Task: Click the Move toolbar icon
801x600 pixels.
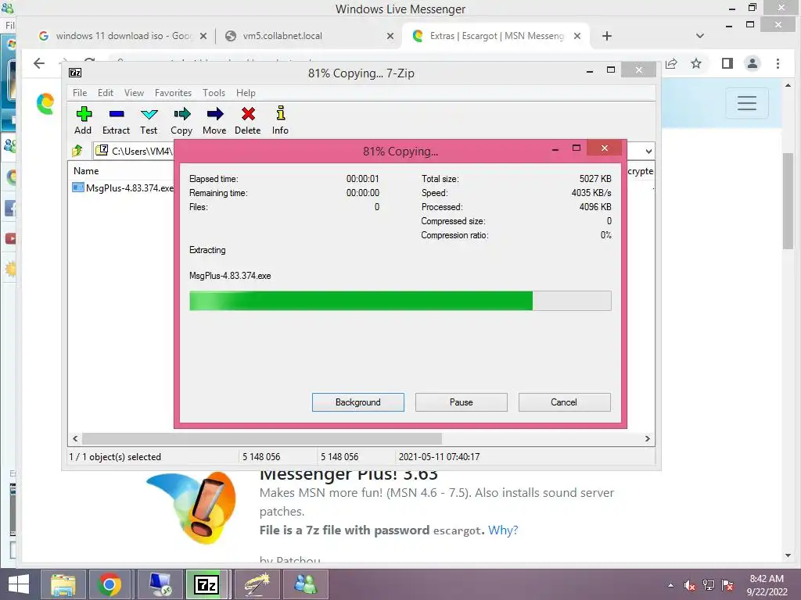Action: coord(214,120)
